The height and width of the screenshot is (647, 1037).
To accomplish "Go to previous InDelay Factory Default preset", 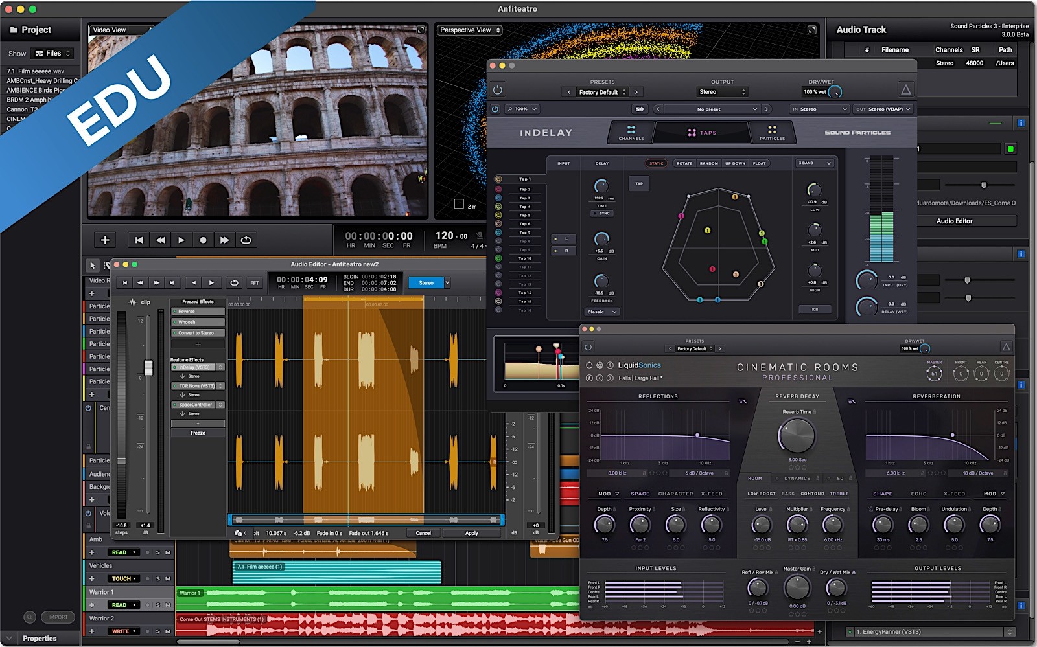I will (x=569, y=92).
